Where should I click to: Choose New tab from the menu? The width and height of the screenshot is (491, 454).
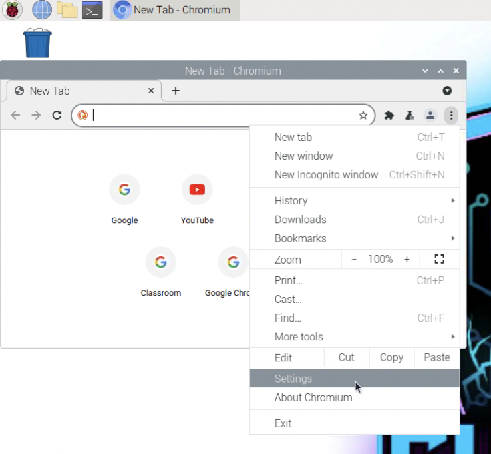tap(355, 137)
